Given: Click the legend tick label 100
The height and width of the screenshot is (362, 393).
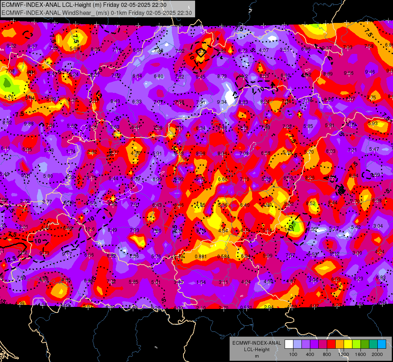Looking at the screenshot, I should (293, 354).
